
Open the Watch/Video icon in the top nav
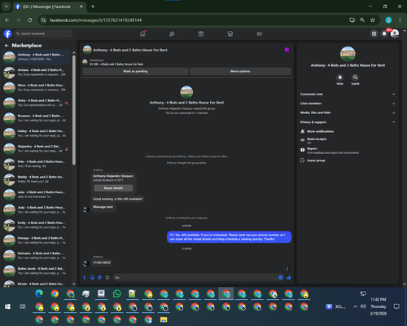pyautogui.click(x=201, y=33)
